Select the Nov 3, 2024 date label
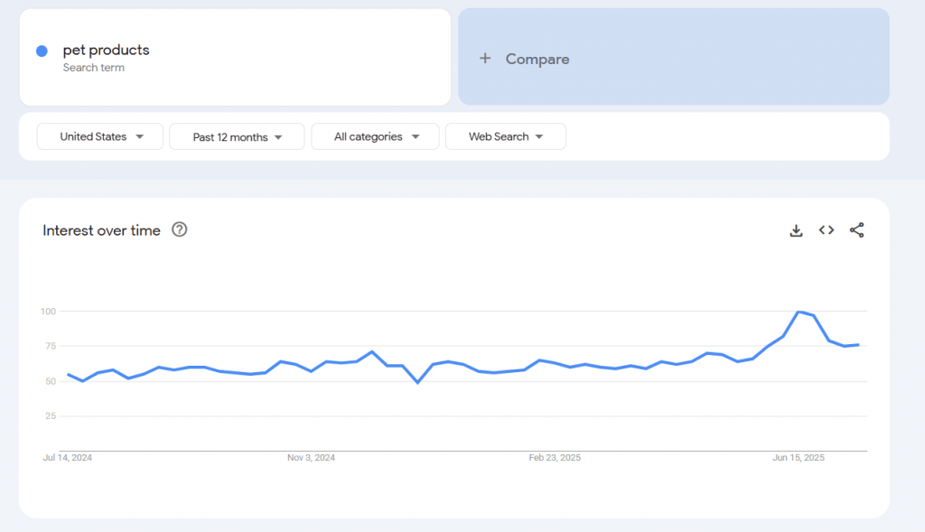Viewport: 925px width, 532px height. (311, 458)
